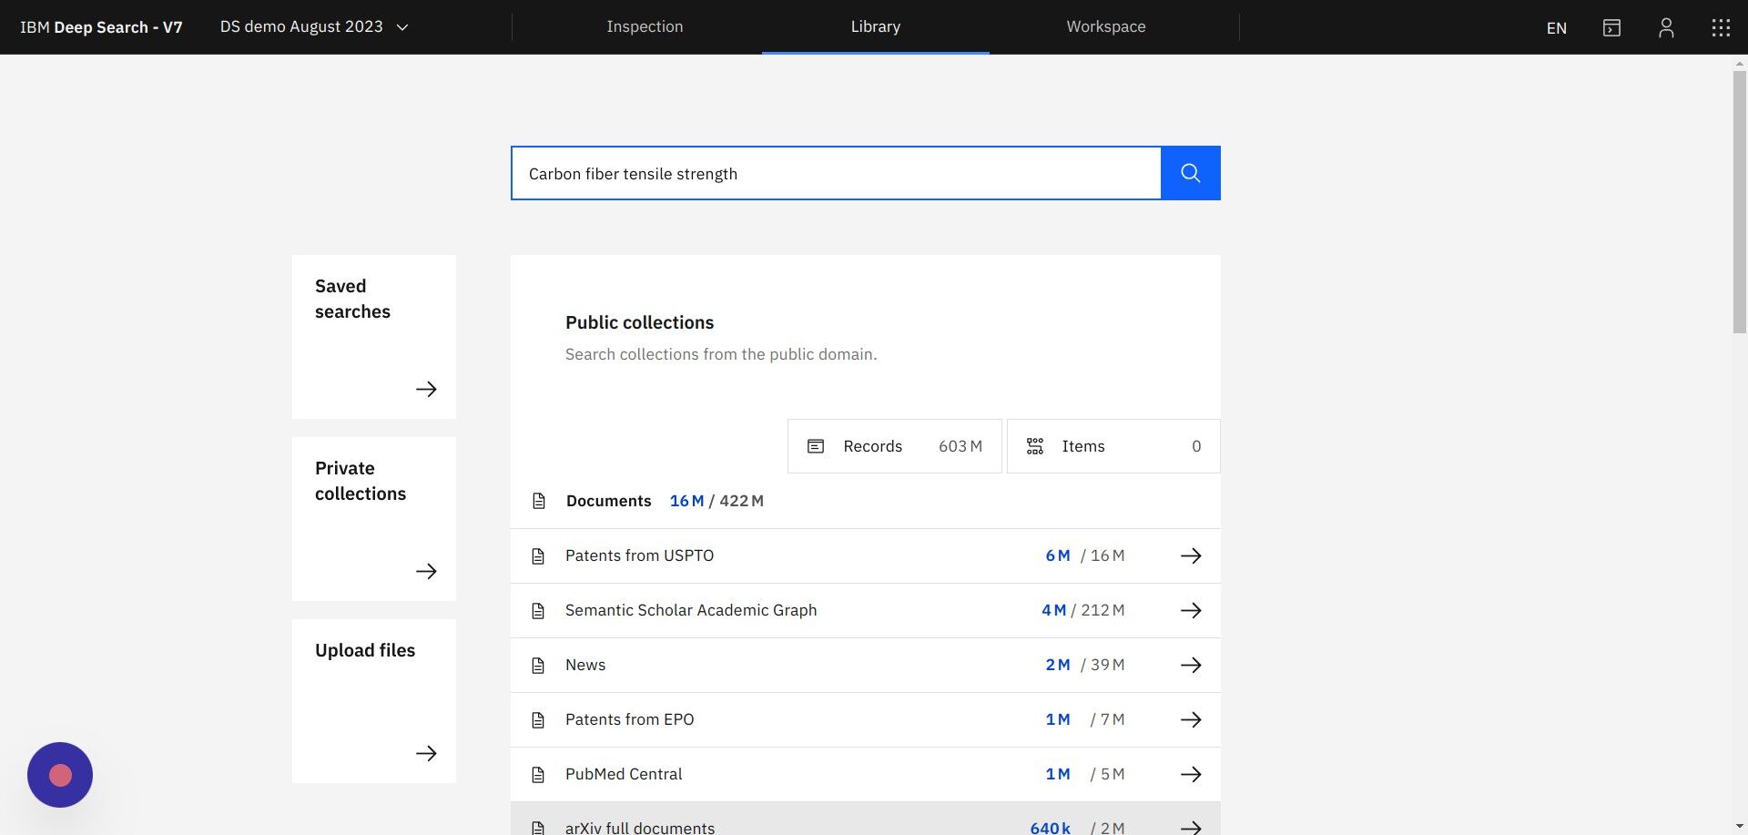Open the user profile icon
Image resolution: width=1748 pixels, height=835 pixels.
1666,27
